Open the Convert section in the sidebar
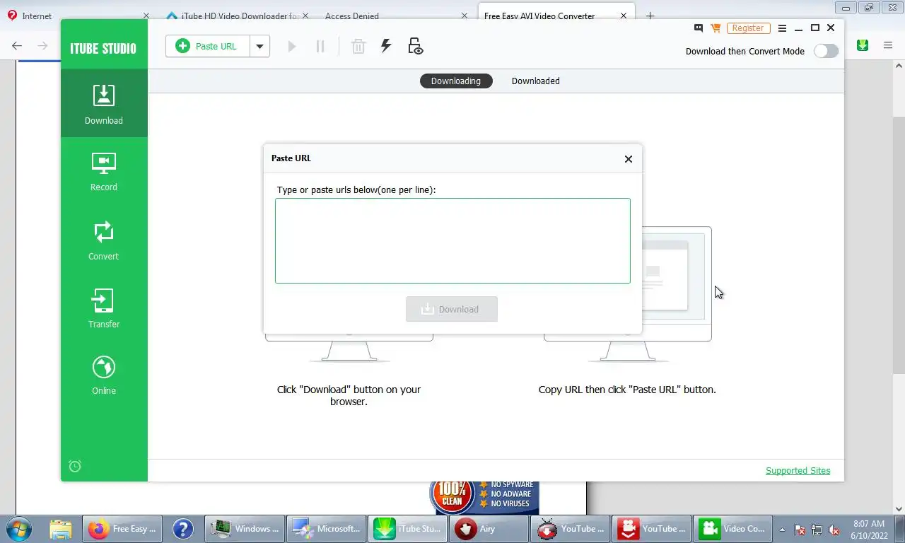 pos(104,240)
